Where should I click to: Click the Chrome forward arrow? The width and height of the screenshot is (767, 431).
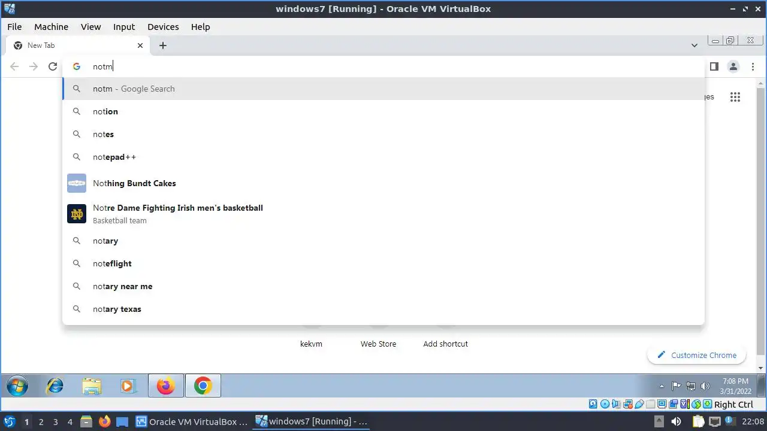pyautogui.click(x=34, y=66)
